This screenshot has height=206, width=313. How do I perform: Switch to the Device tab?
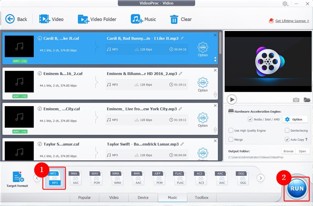143,198
